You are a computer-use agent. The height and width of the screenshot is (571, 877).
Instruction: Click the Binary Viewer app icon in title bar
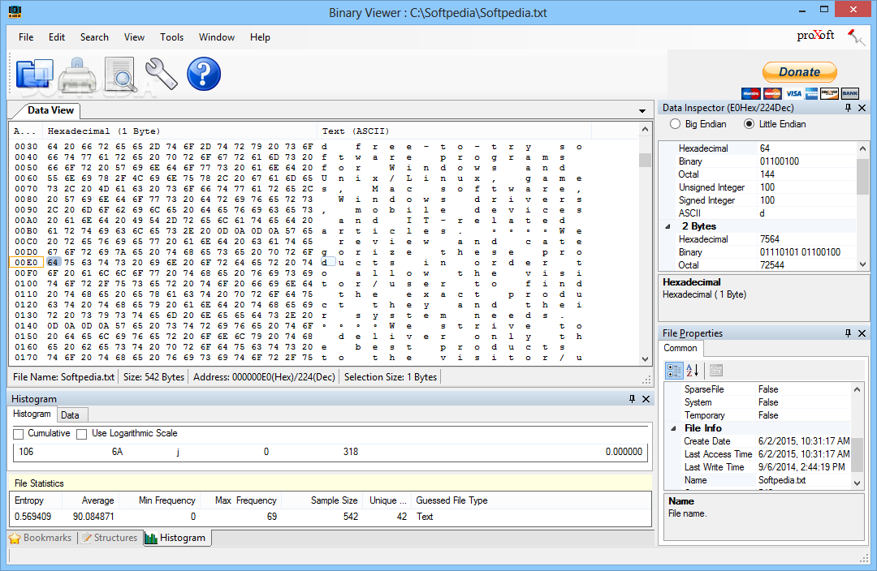click(x=15, y=11)
